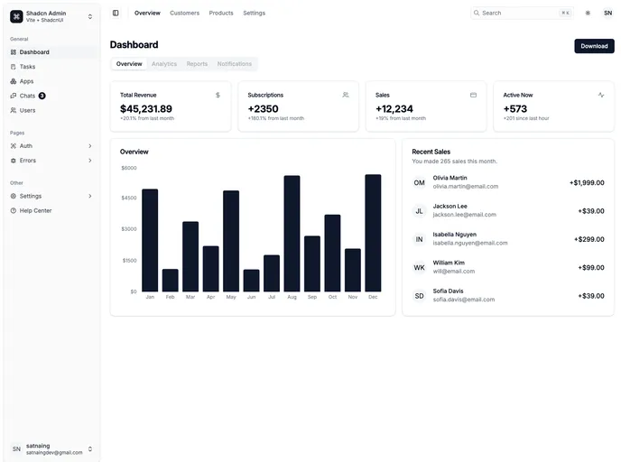
Task: Click the sun theme toggle icon
Action: point(588,14)
